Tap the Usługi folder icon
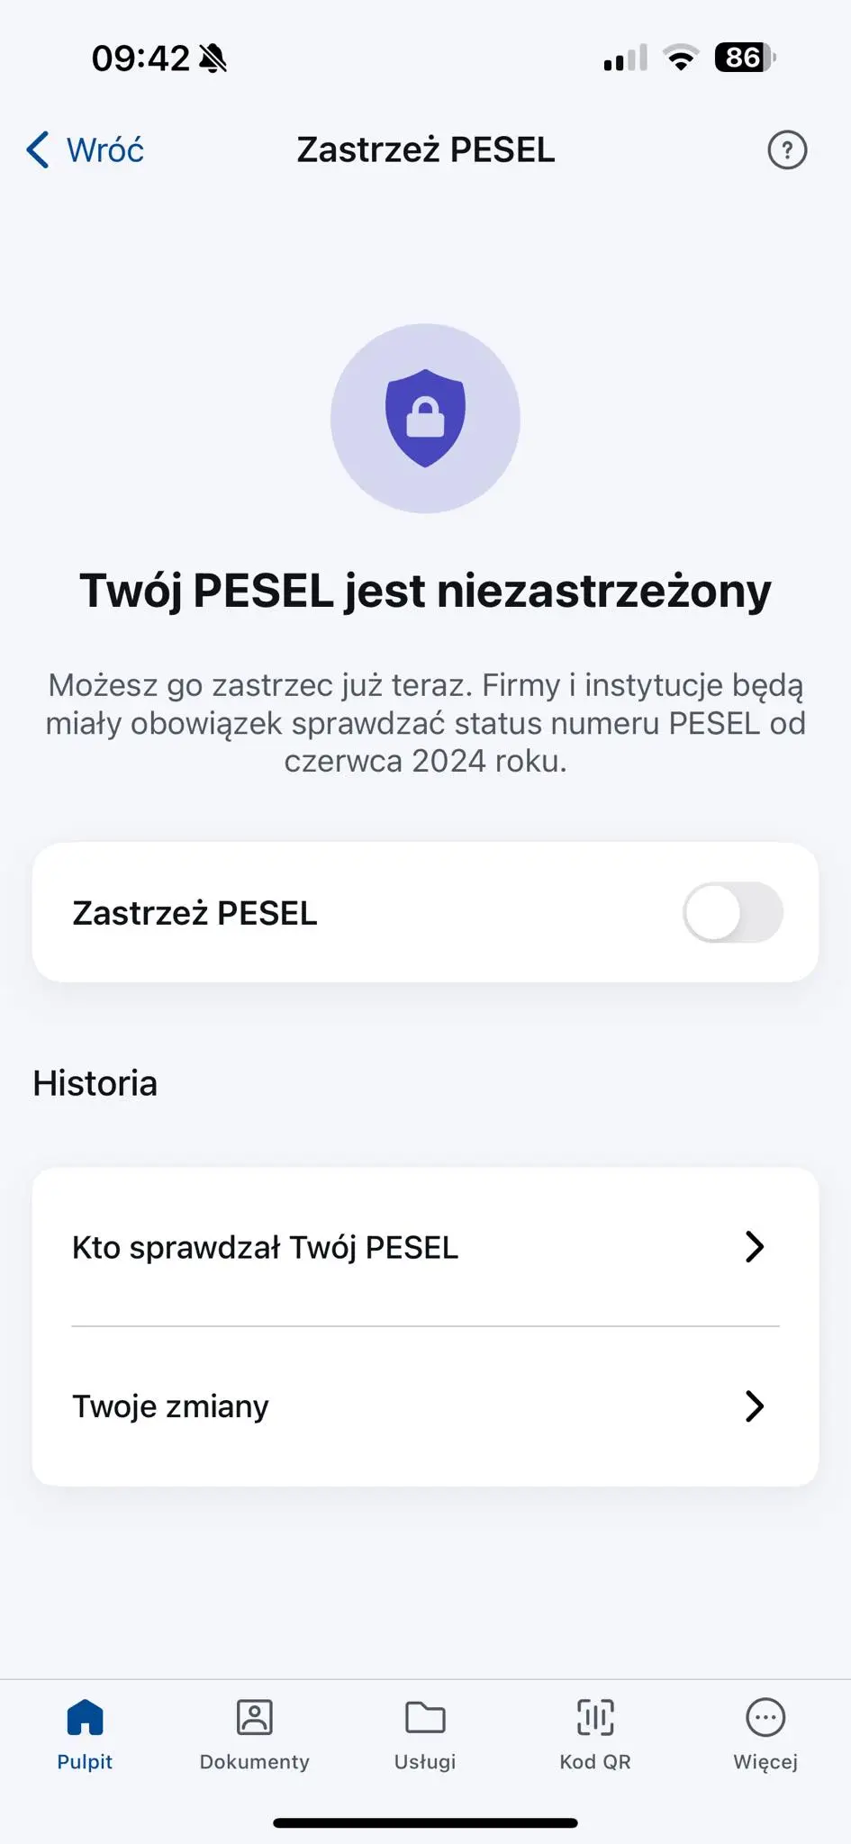This screenshot has height=1844, width=851. 425,1717
